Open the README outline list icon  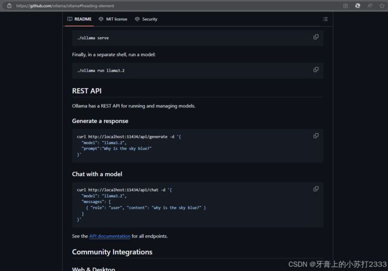coord(325,19)
